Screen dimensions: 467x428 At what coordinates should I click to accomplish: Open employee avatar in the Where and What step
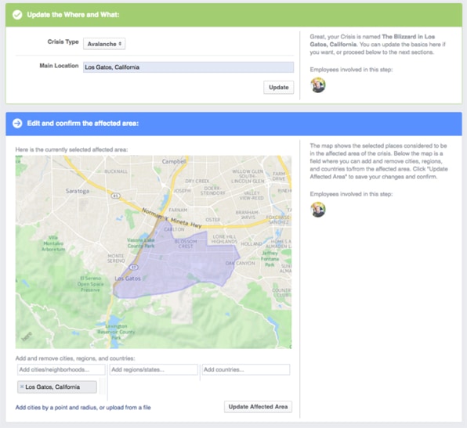318,85
